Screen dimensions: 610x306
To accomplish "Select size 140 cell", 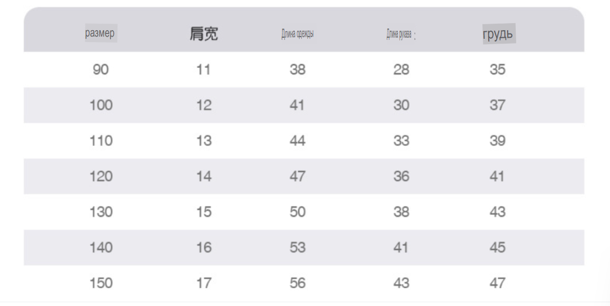I will (101, 247).
